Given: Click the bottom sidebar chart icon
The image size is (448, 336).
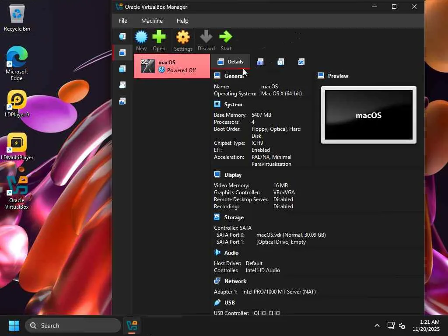Looking at the screenshot, I should pos(122,101).
